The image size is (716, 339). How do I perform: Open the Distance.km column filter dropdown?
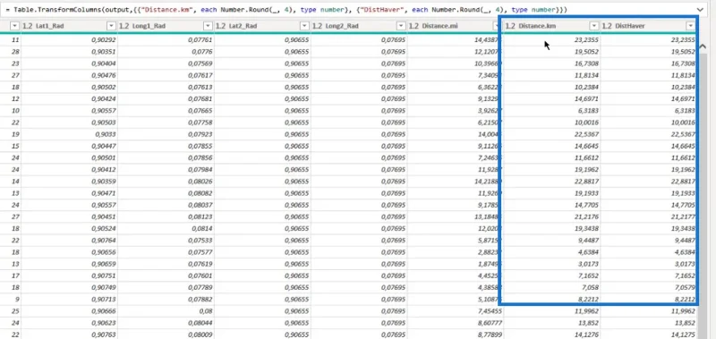click(594, 26)
